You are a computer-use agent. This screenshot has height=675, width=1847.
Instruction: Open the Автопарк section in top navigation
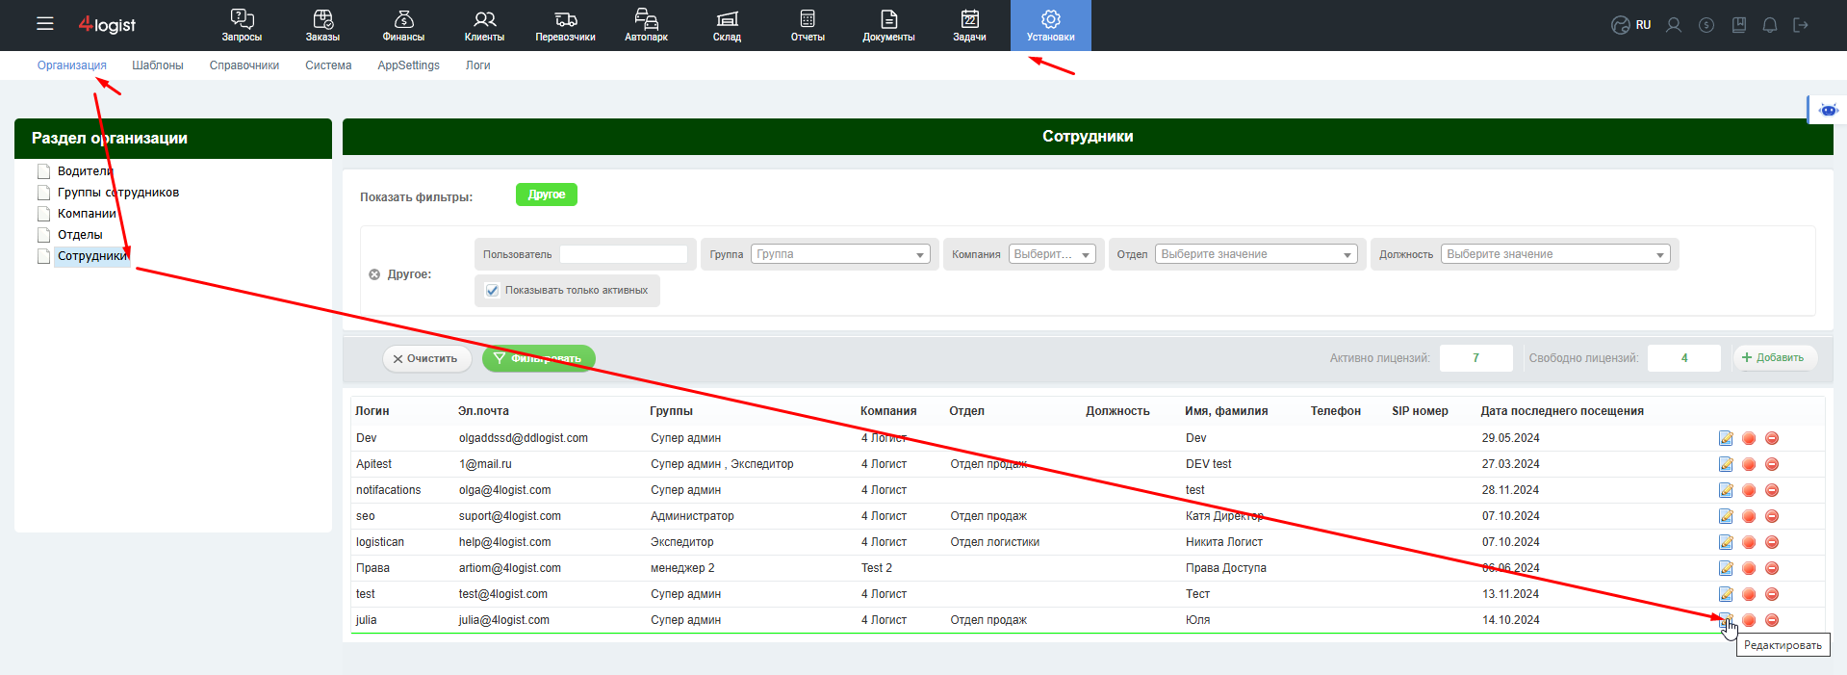[646, 25]
